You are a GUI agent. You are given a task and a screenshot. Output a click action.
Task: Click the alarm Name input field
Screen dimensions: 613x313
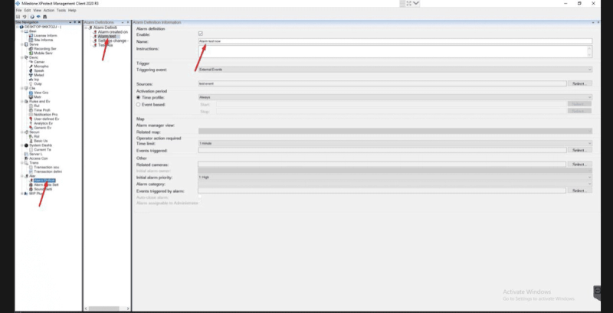click(x=395, y=41)
